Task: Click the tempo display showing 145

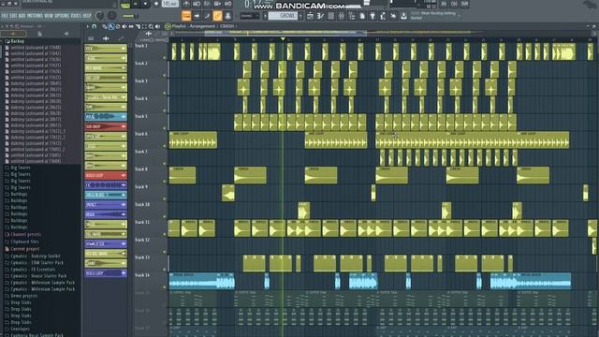Action: click(x=169, y=4)
